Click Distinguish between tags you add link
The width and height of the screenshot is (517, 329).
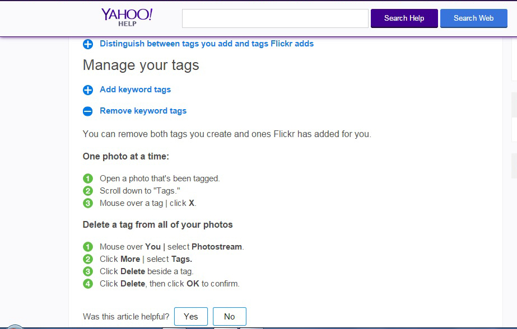click(x=206, y=44)
